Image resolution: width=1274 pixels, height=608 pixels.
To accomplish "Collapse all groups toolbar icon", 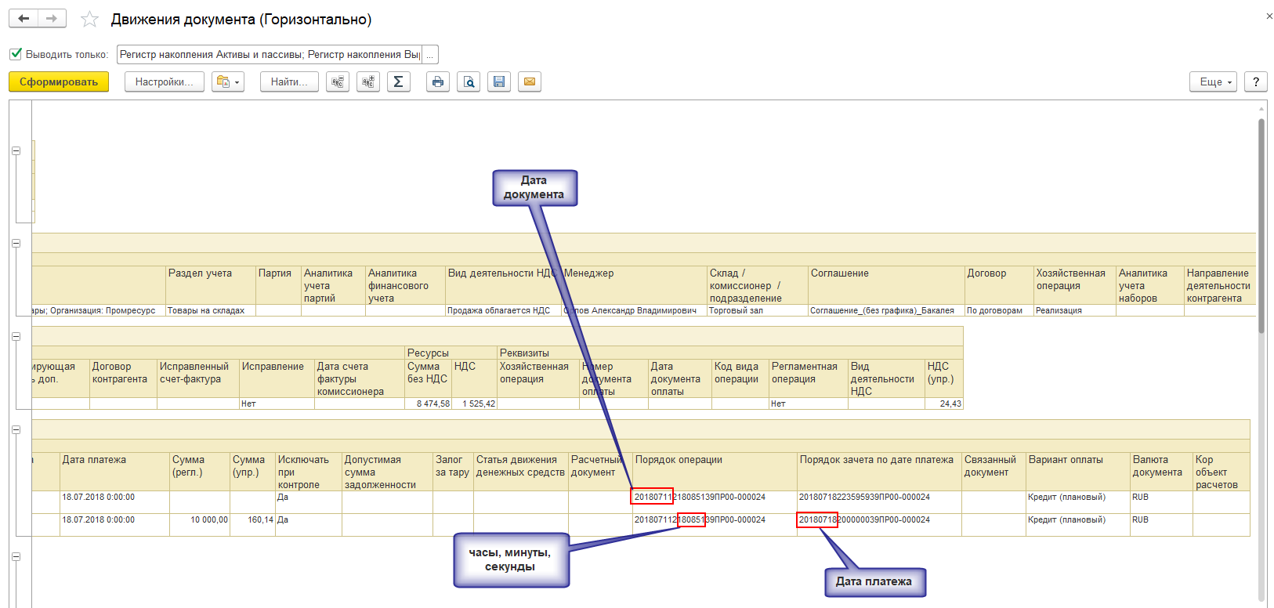I will 338,81.
